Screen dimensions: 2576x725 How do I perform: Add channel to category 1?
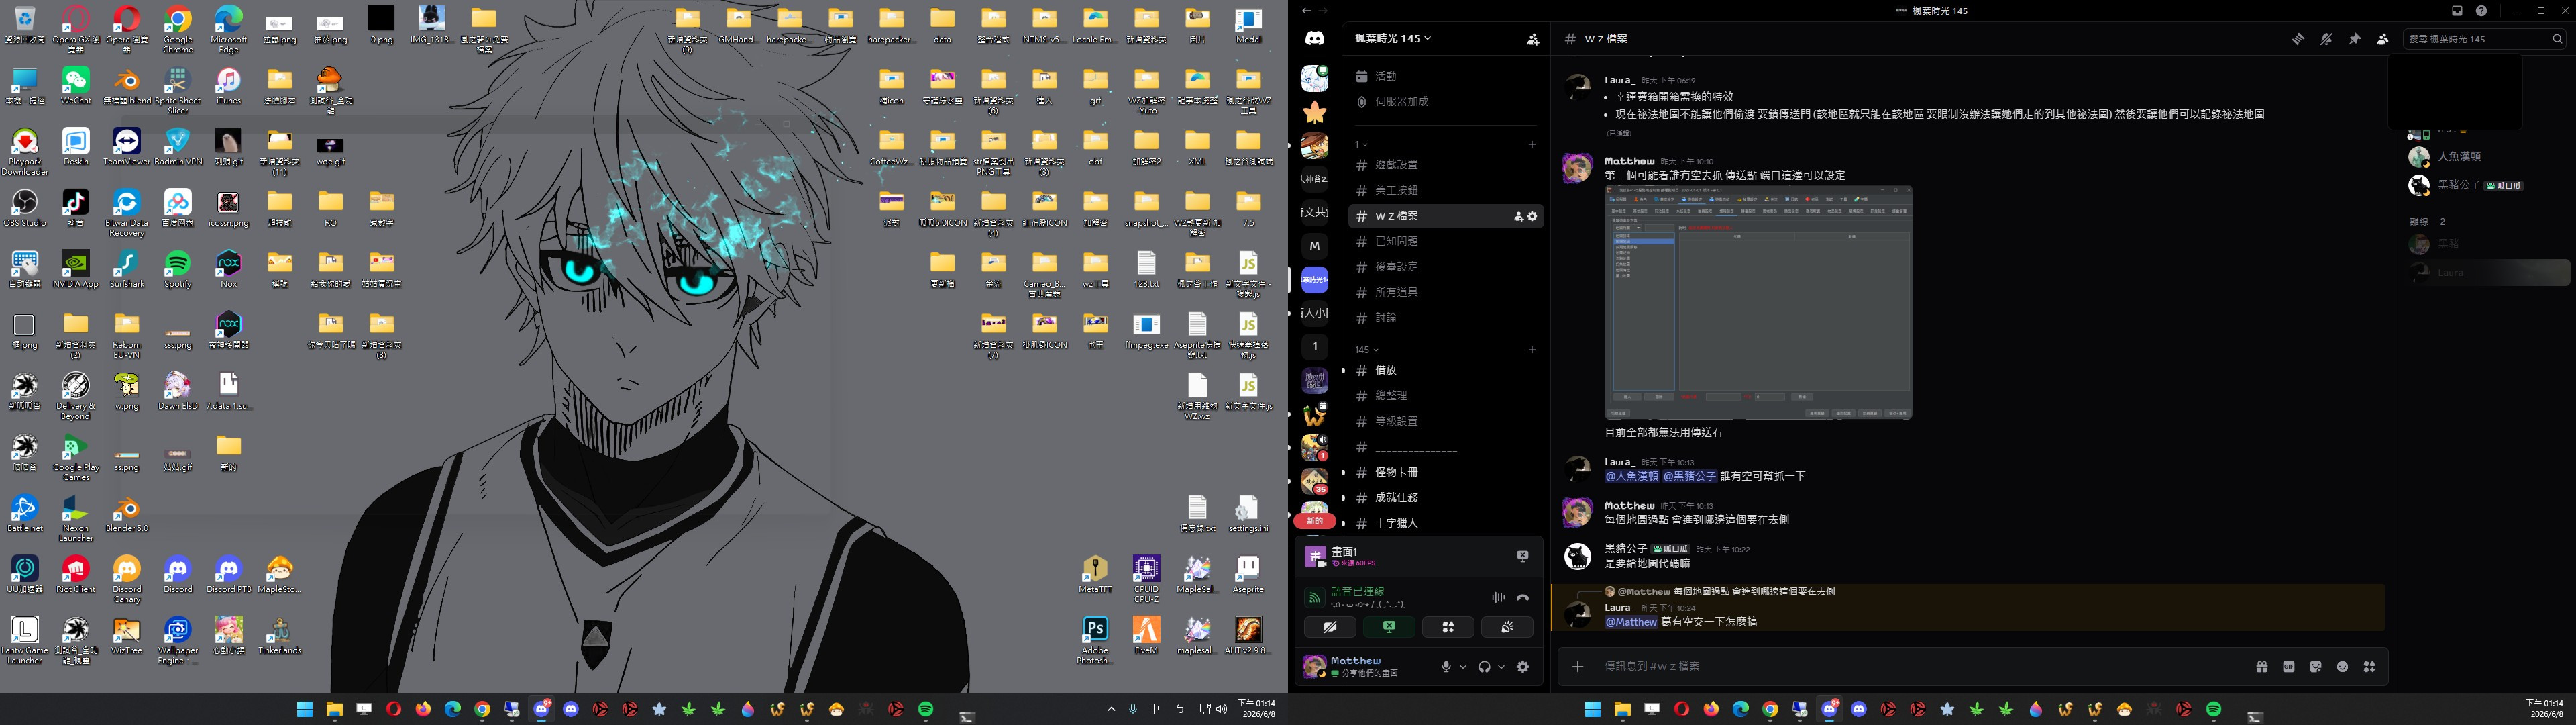coord(1532,145)
